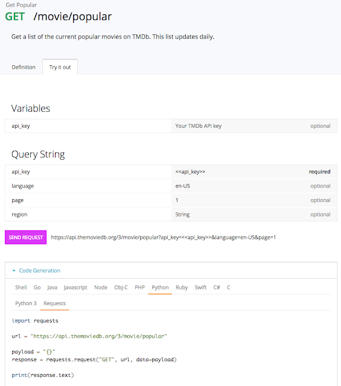This screenshot has width=341, height=386.
Task: Choose the Python 3 sub-tab
Action: (x=26, y=303)
